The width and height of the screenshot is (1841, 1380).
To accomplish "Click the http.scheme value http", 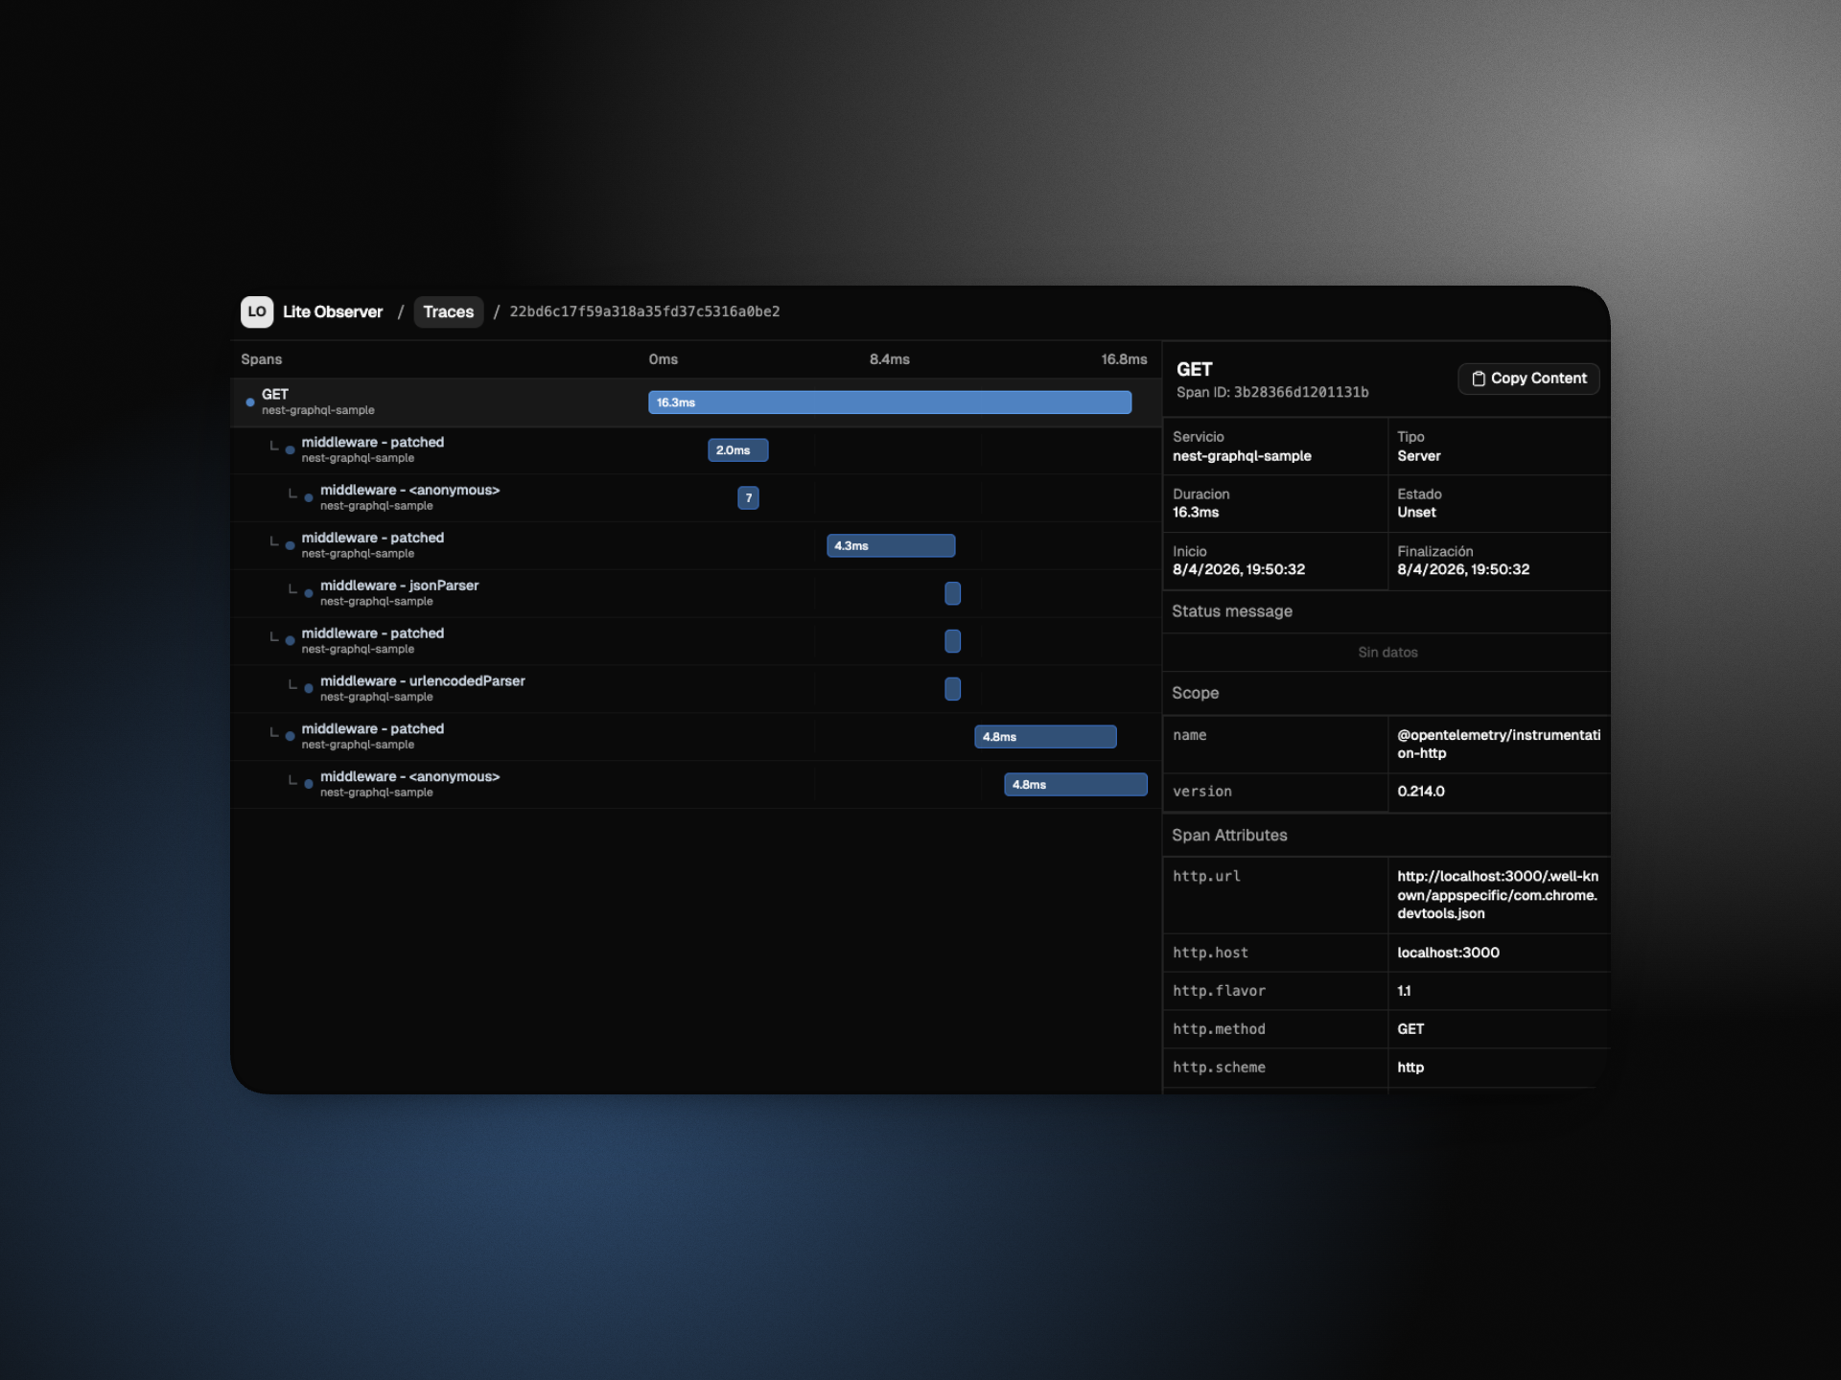I will [x=1410, y=1068].
